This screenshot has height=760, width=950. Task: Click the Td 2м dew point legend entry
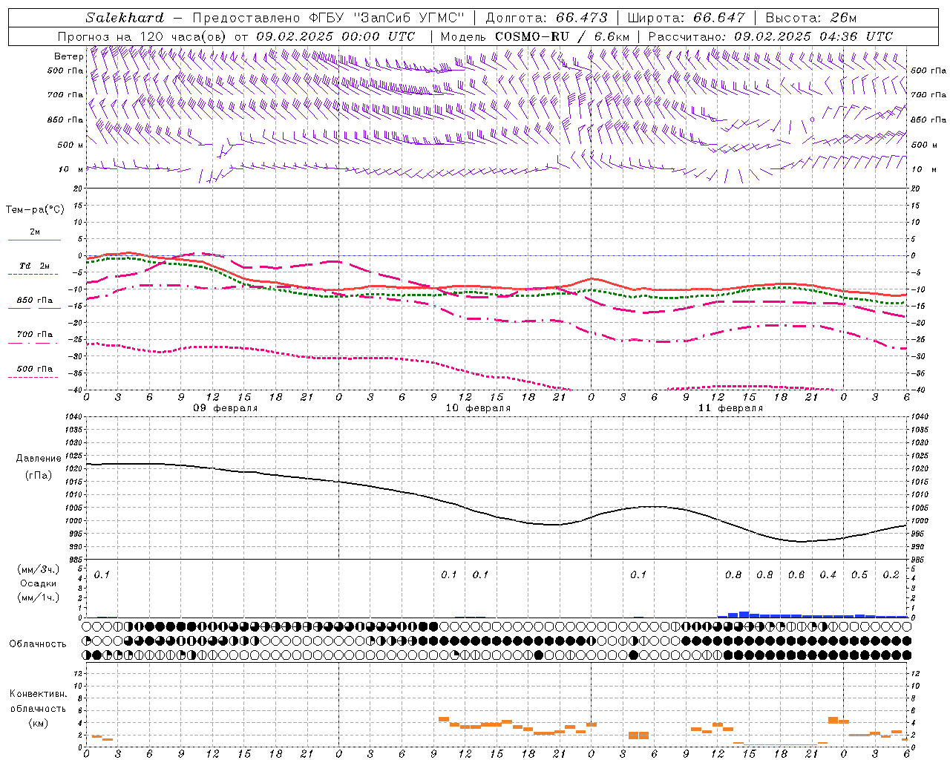[34, 266]
